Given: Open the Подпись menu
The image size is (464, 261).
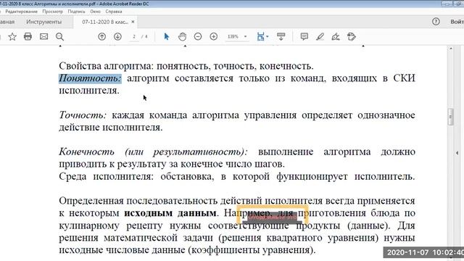Looking at the screenshot, I should pos(76,12).
